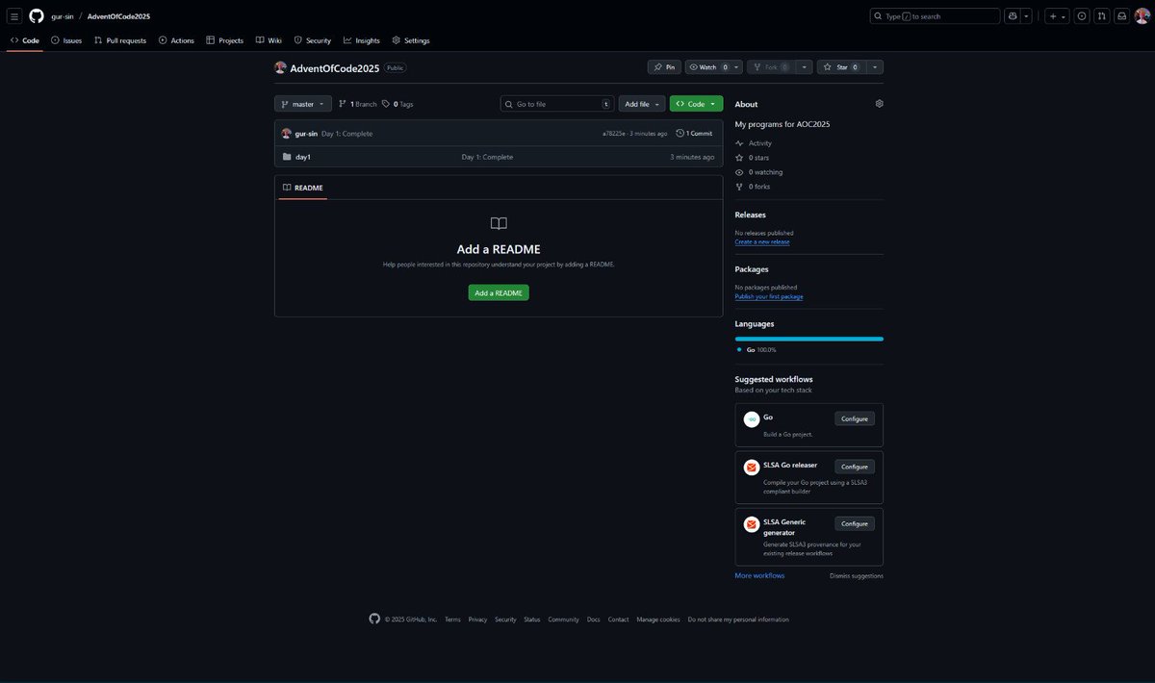The width and height of the screenshot is (1155, 683).
Task: Configure the SLSA Generic generator workflow
Action: coord(855,524)
